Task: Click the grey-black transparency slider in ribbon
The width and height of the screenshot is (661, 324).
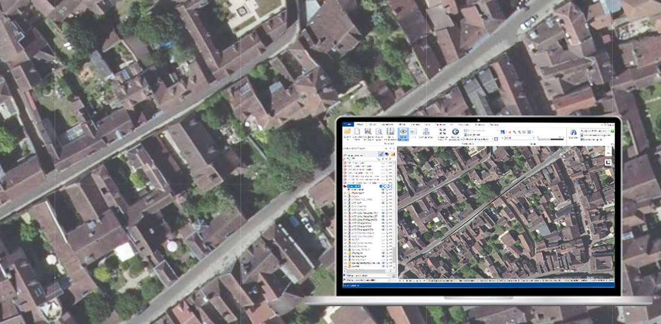Action: point(551,139)
